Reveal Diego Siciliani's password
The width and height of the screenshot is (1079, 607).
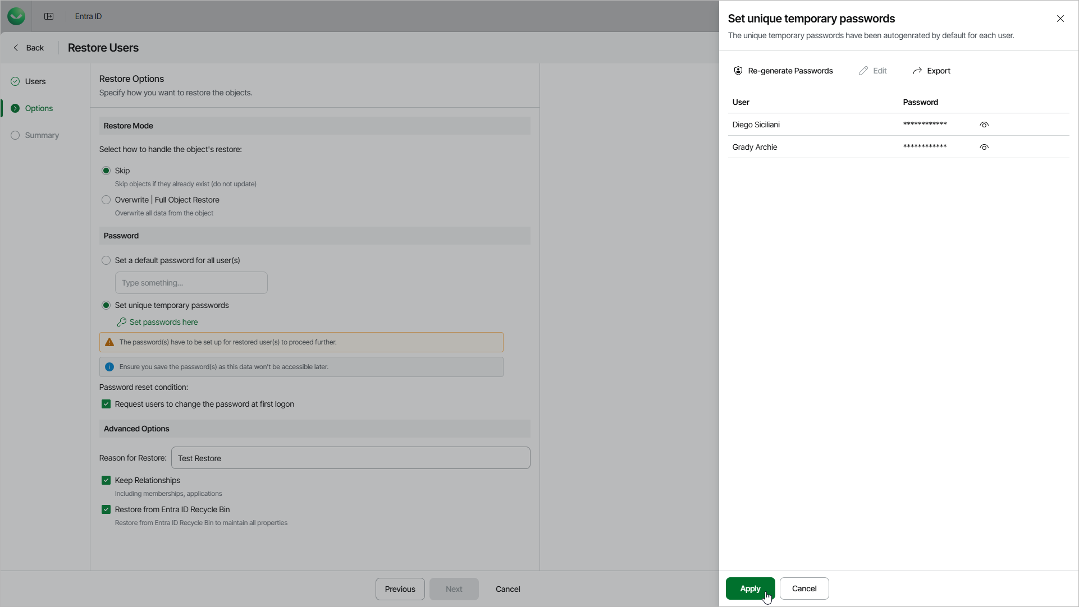pyautogui.click(x=984, y=125)
